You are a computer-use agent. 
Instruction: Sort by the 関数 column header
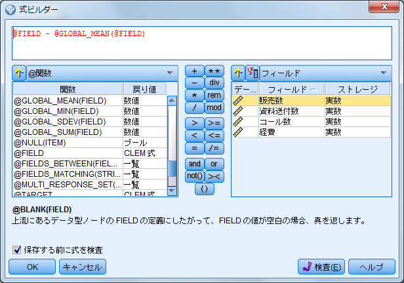(68, 89)
